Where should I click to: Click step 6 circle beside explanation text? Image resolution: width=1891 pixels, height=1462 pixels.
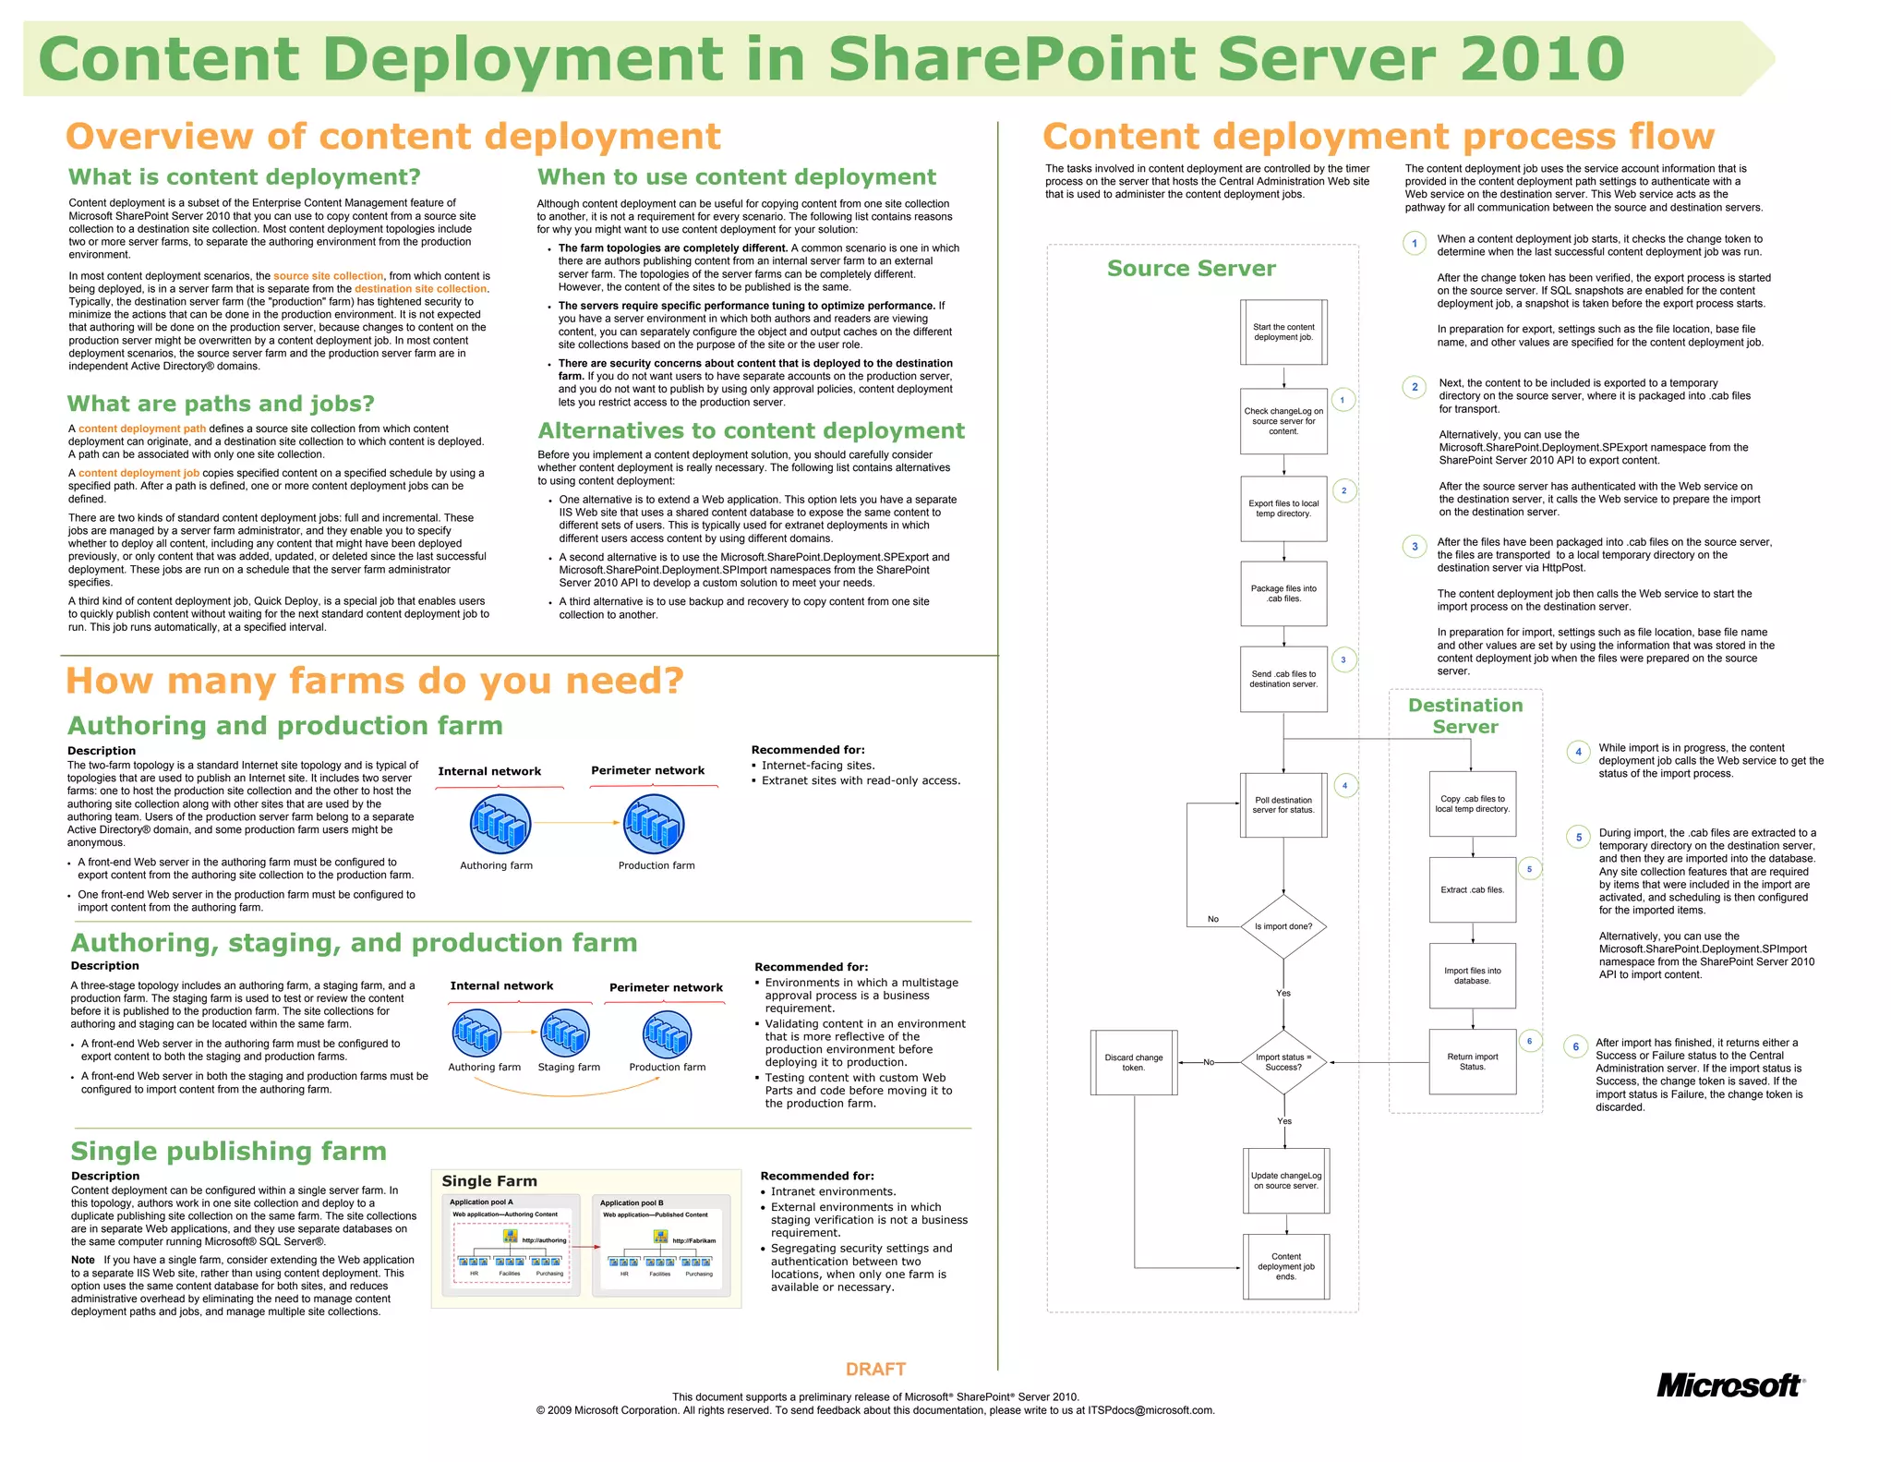pos(1576,1047)
